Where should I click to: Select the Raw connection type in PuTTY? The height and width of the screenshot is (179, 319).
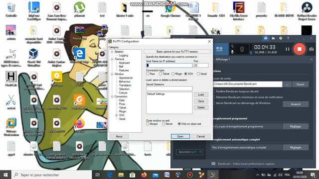tap(148, 74)
